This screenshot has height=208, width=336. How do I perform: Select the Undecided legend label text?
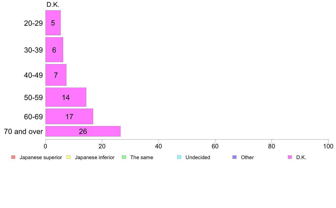pyautogui.click(x=198, y=157)
